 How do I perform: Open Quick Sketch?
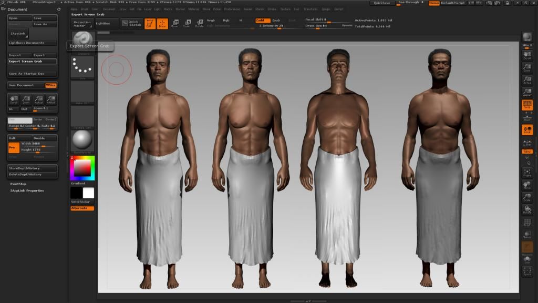point(131,23)
